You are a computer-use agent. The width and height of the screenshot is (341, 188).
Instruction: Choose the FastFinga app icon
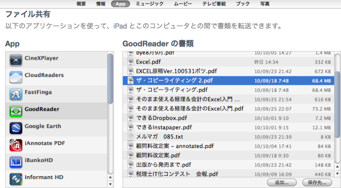[x=16, y=94]
